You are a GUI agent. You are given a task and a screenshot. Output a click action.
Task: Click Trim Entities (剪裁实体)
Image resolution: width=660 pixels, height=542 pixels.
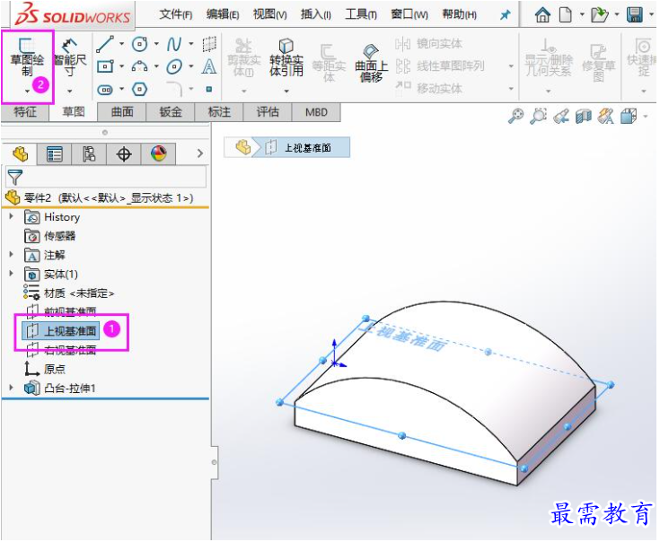[x=243, y=58]
